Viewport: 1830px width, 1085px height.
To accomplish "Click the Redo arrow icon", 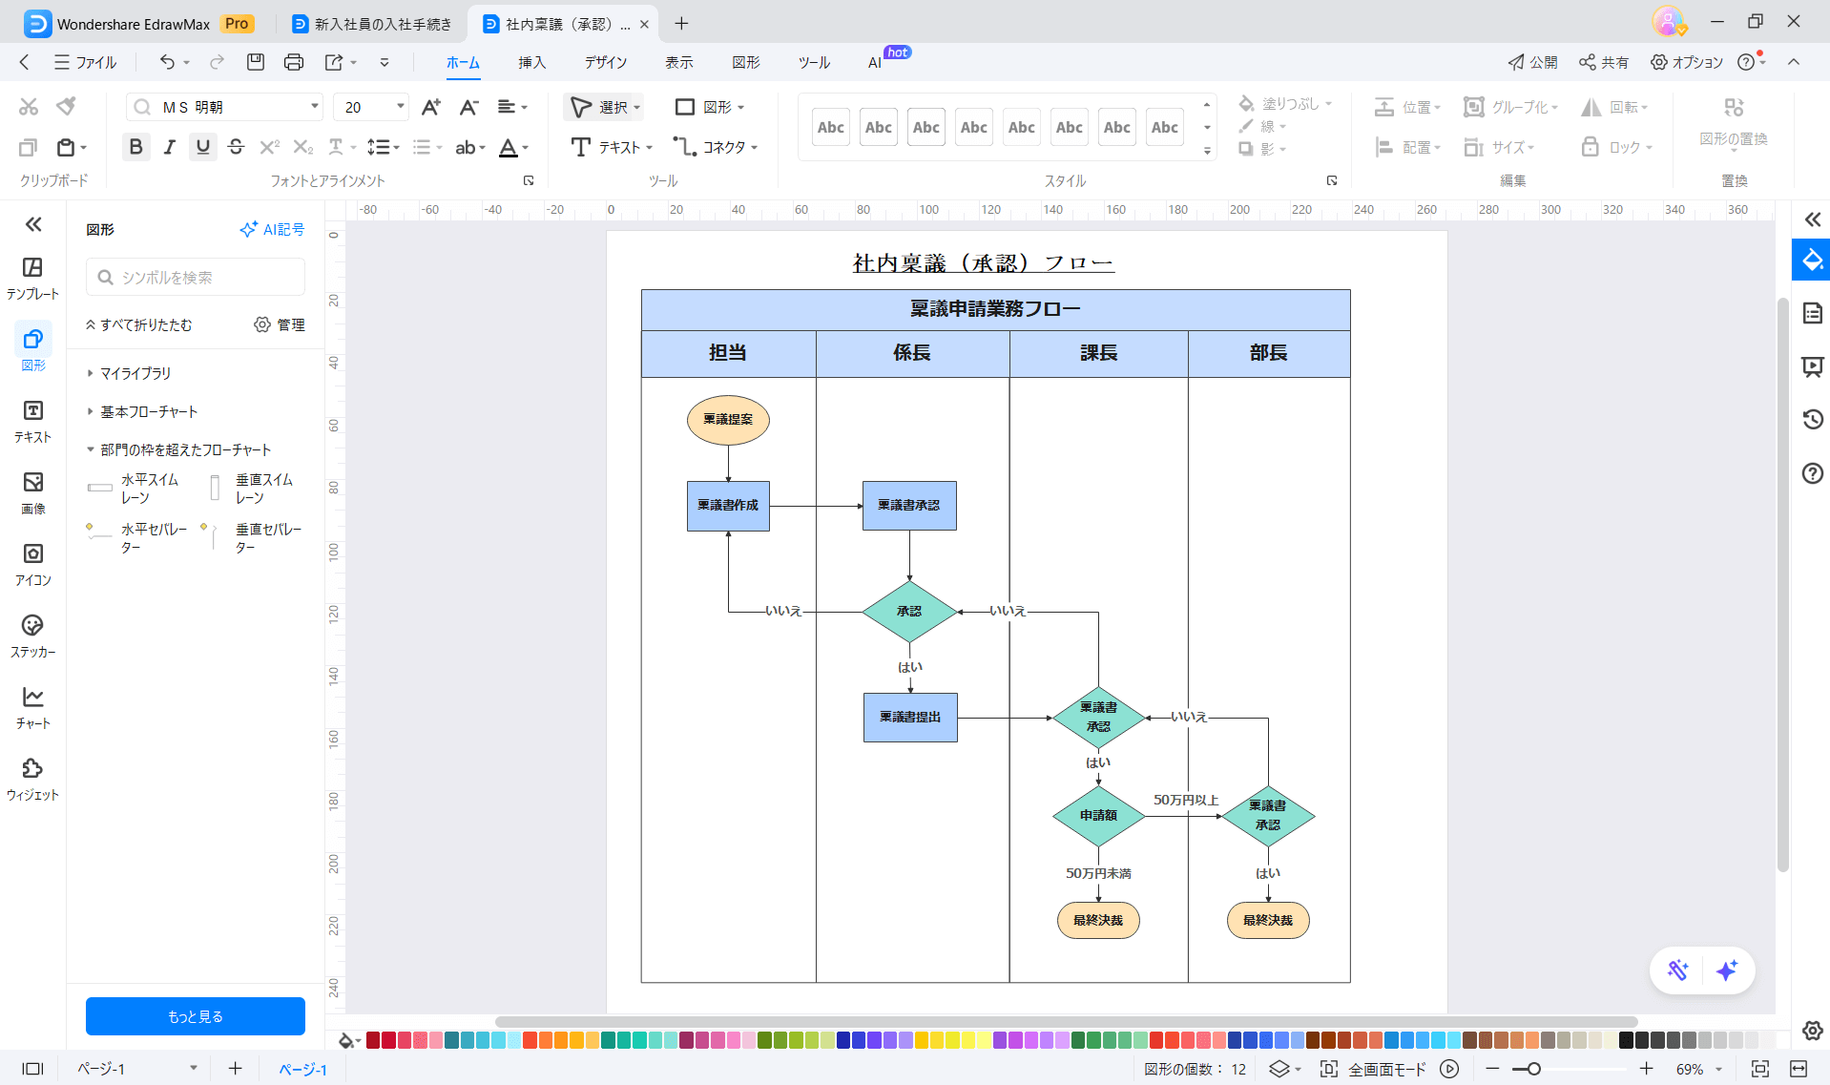I will click(217, 62).
